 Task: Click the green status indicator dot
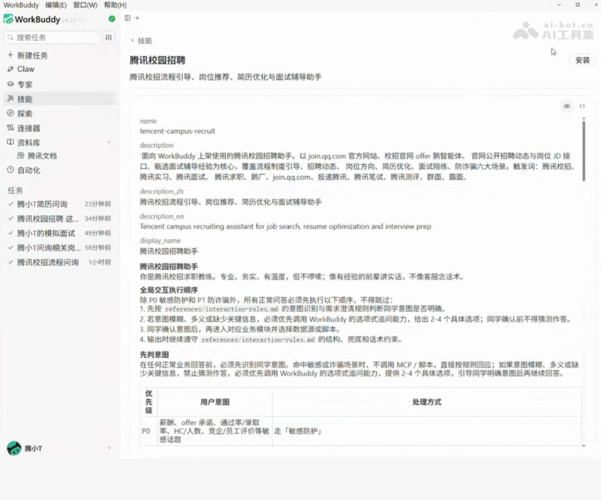click(x=112, y=19)
